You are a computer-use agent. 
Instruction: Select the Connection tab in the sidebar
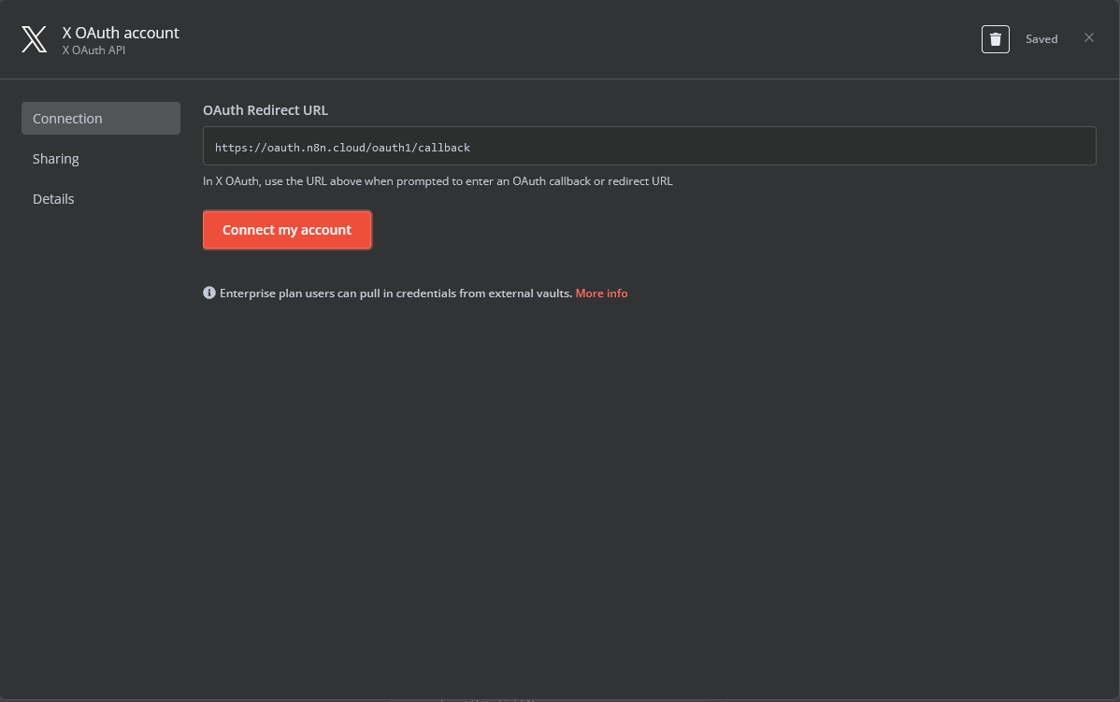(67, 118)
